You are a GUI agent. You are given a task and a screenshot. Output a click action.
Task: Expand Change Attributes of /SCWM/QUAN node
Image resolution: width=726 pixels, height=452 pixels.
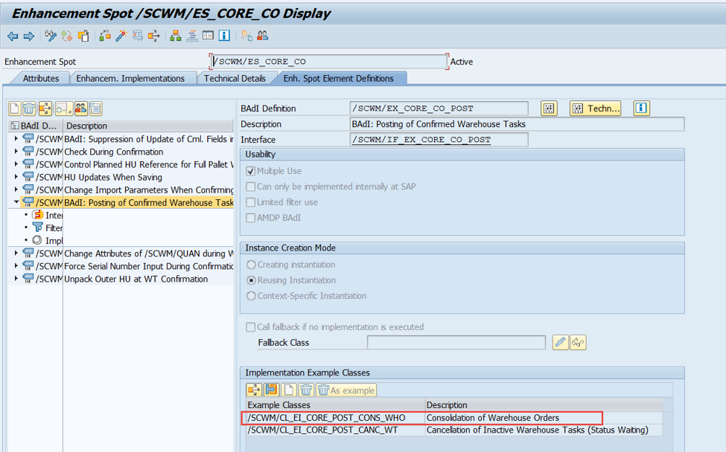16,253
